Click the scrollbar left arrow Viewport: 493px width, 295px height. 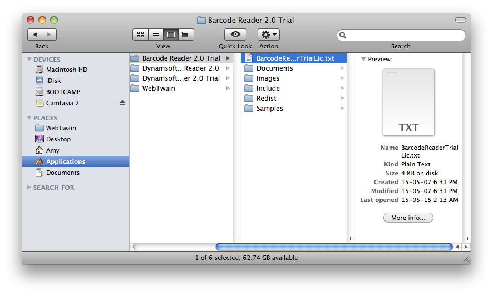pos(457,247)
